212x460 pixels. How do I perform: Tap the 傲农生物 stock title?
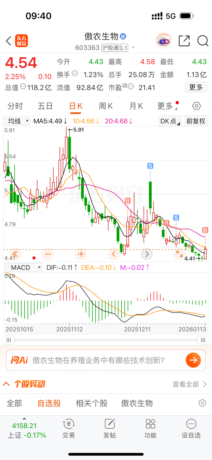101,36
